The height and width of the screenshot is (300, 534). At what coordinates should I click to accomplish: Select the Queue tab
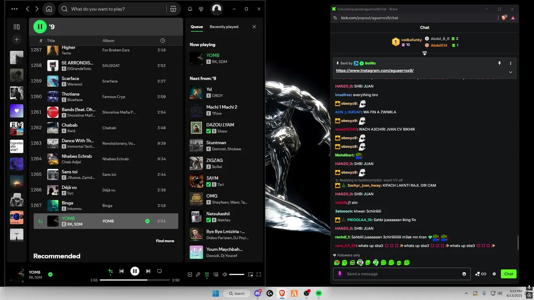pos(197,27)
